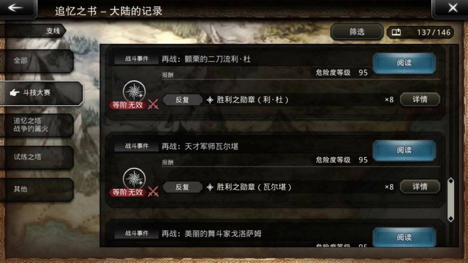
Task: Toggle the 反复 repeat option for 利·杜
Action: pyautogui.click(x=182, y=100)
